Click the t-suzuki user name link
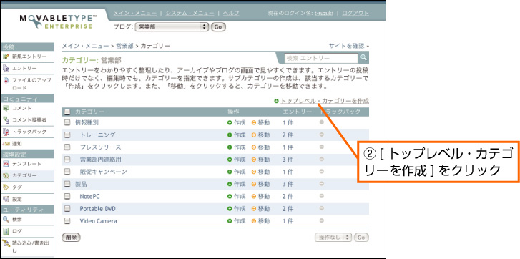 (x=324, y=14)
